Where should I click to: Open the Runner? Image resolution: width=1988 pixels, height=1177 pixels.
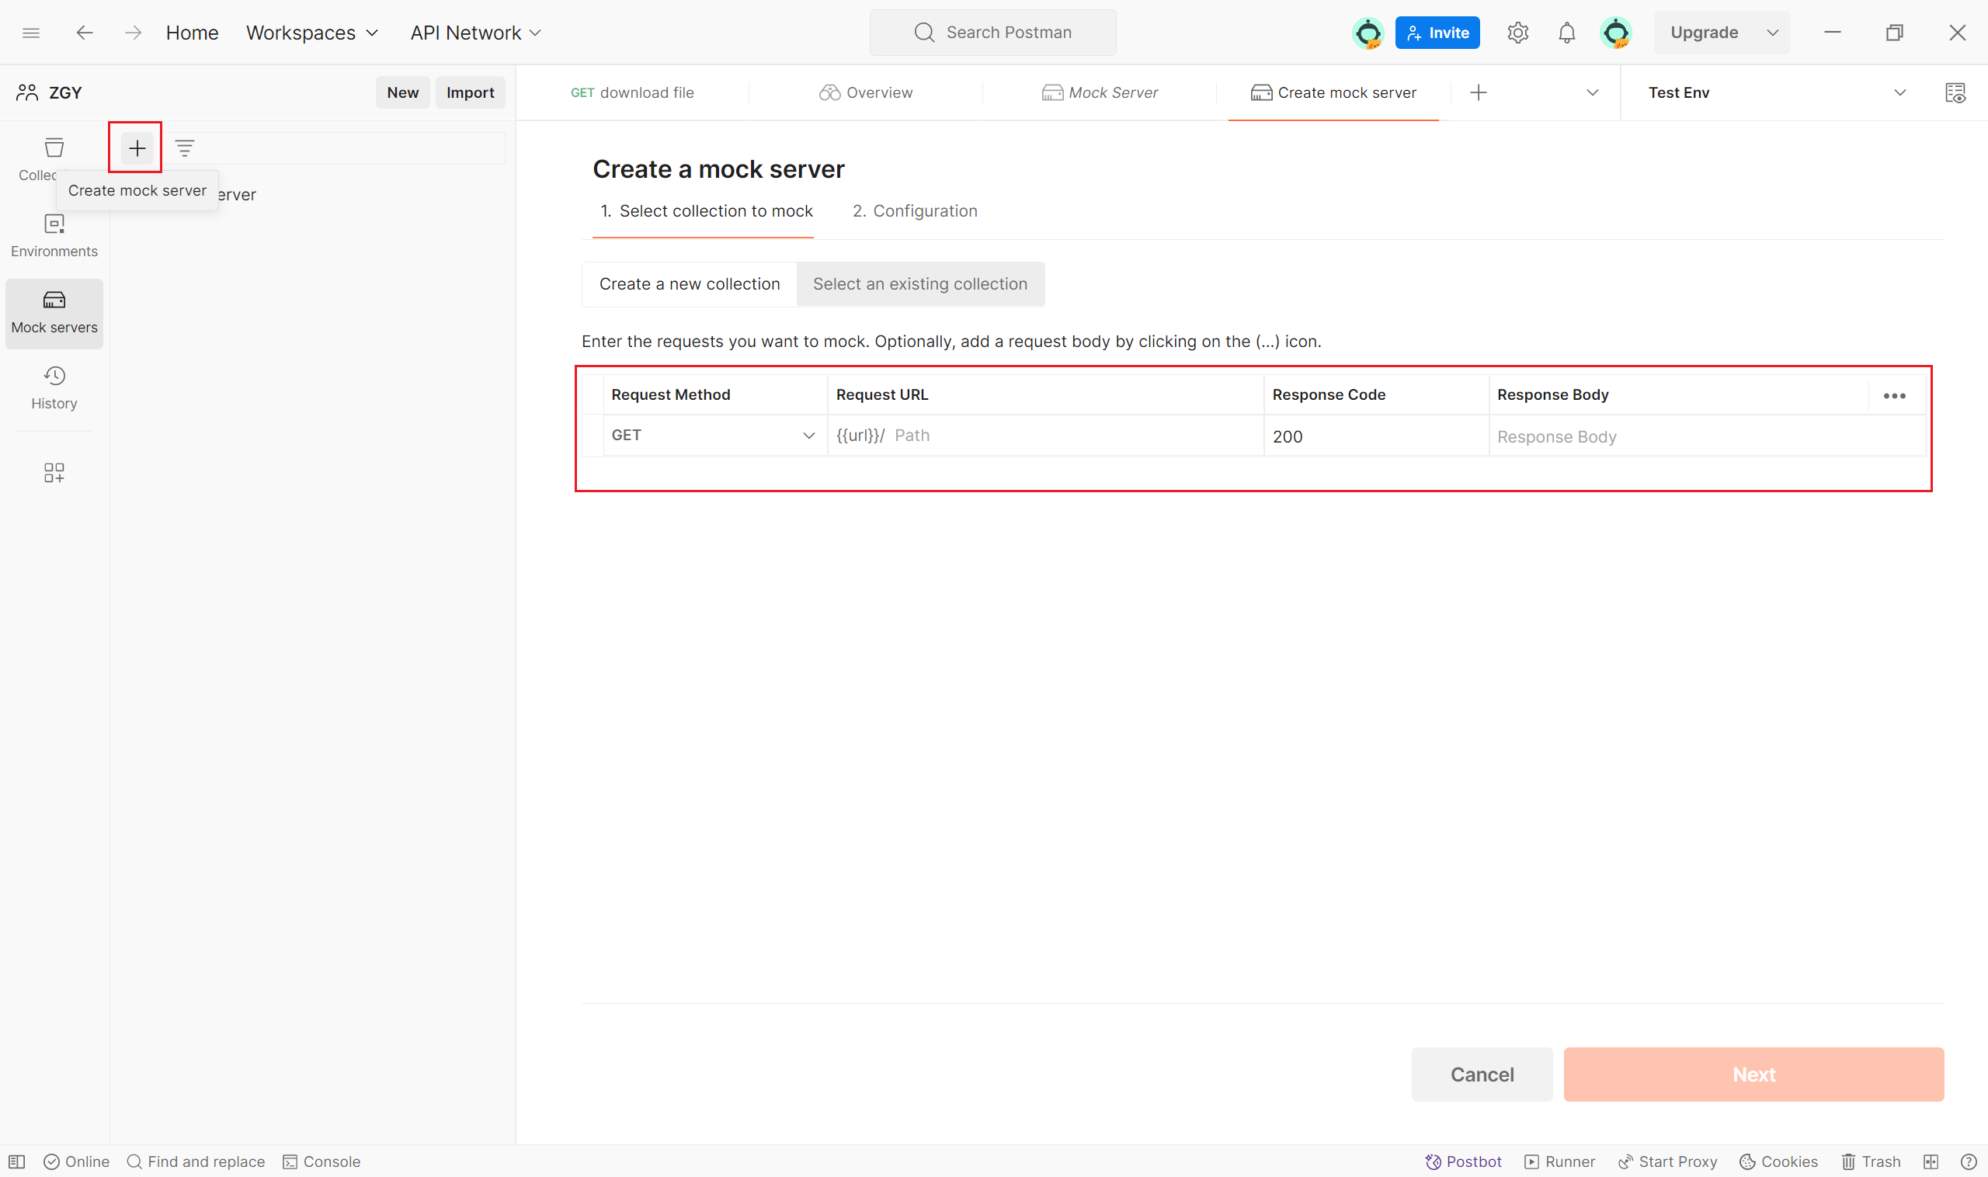point(1559,1161)
